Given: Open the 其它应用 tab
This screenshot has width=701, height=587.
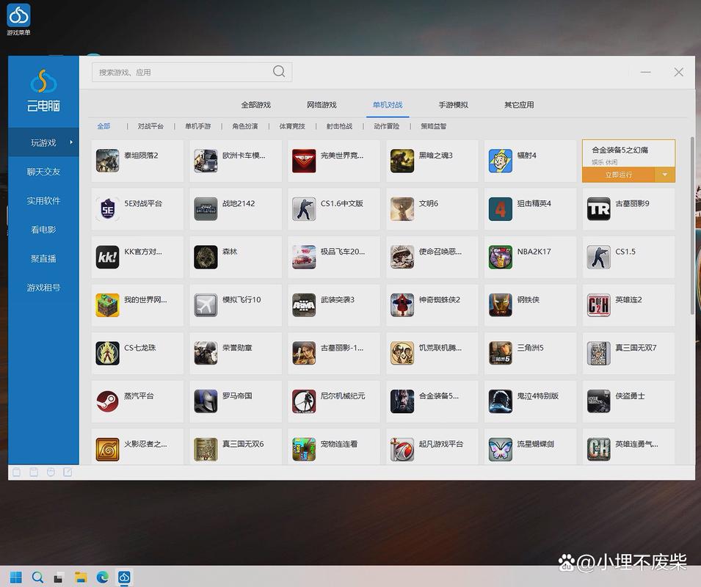Looking at the screenshot, I should pos(519,105).
